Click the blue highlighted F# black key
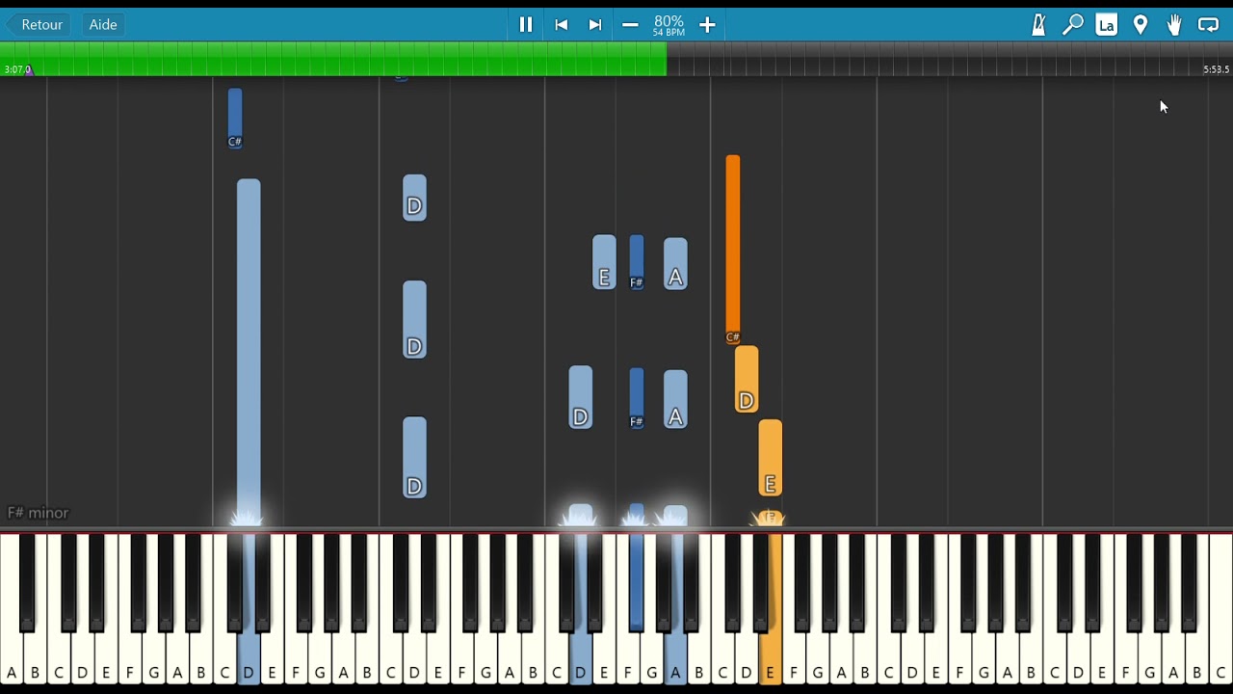Screen dimensions: 1233x694 click(x=636, y=583)
